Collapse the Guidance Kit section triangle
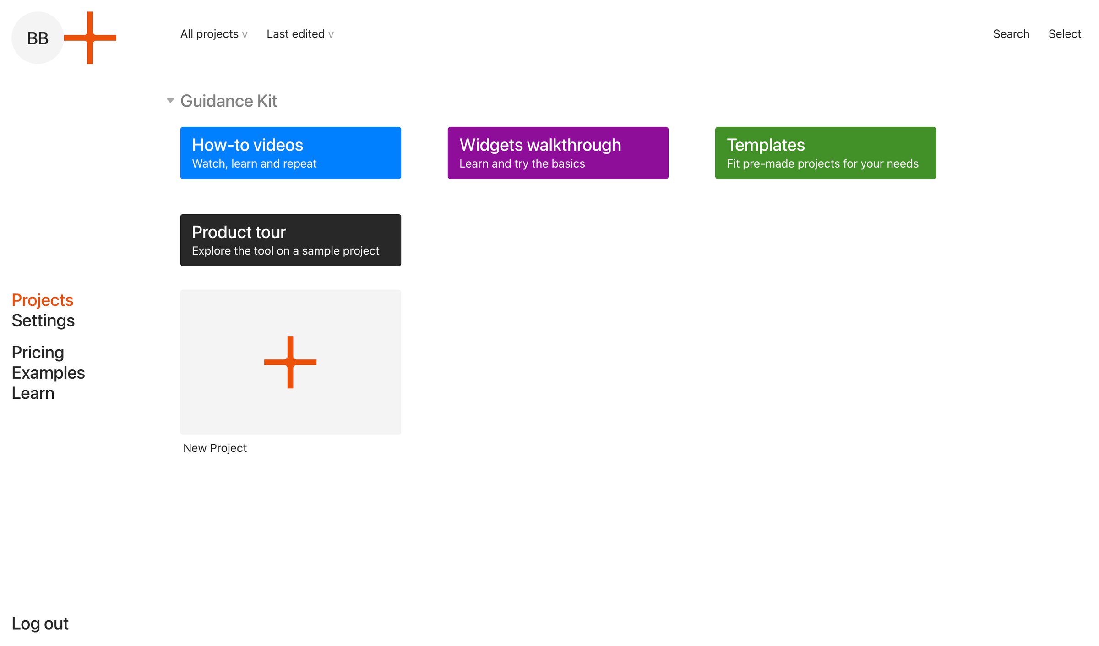The image size is (1099, 646). pyautogui.click(x=170, y=100)
